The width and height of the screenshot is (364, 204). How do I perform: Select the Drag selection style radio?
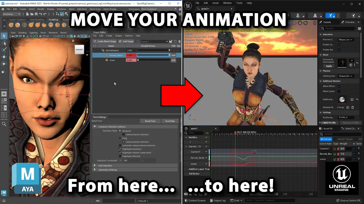tap(120, 138)
